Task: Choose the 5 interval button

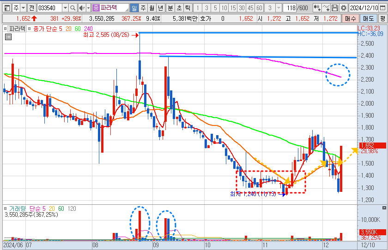Action: coord(215,8)
